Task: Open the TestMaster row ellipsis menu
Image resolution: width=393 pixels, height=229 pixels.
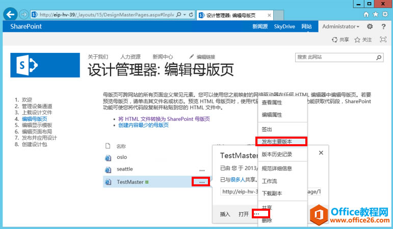Action: coord(202,182)
